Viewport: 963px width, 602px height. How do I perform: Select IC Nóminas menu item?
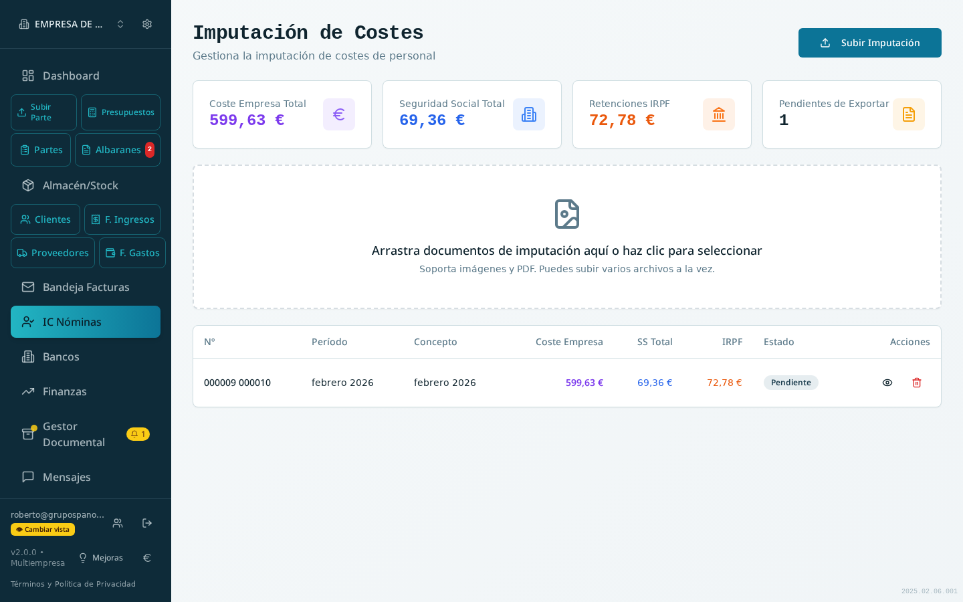click(x=86, y=322)
